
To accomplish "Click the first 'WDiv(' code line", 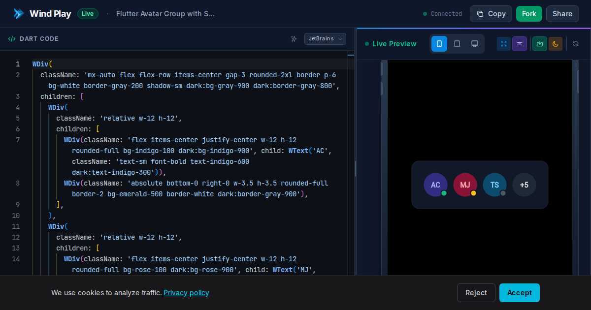I will (x=42, y=64).
